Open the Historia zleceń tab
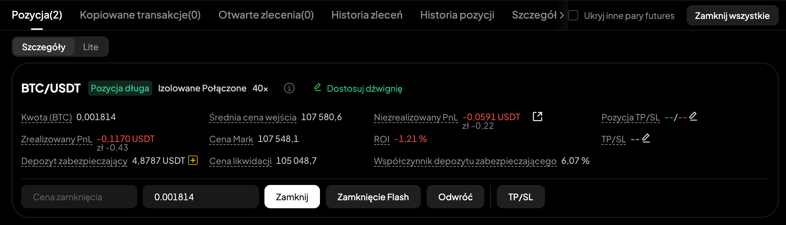Viewport: 786px width, 225px height. click(367, 15)
